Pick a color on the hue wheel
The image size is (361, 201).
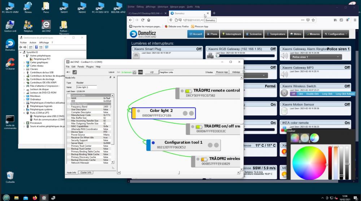pos(309,163)
